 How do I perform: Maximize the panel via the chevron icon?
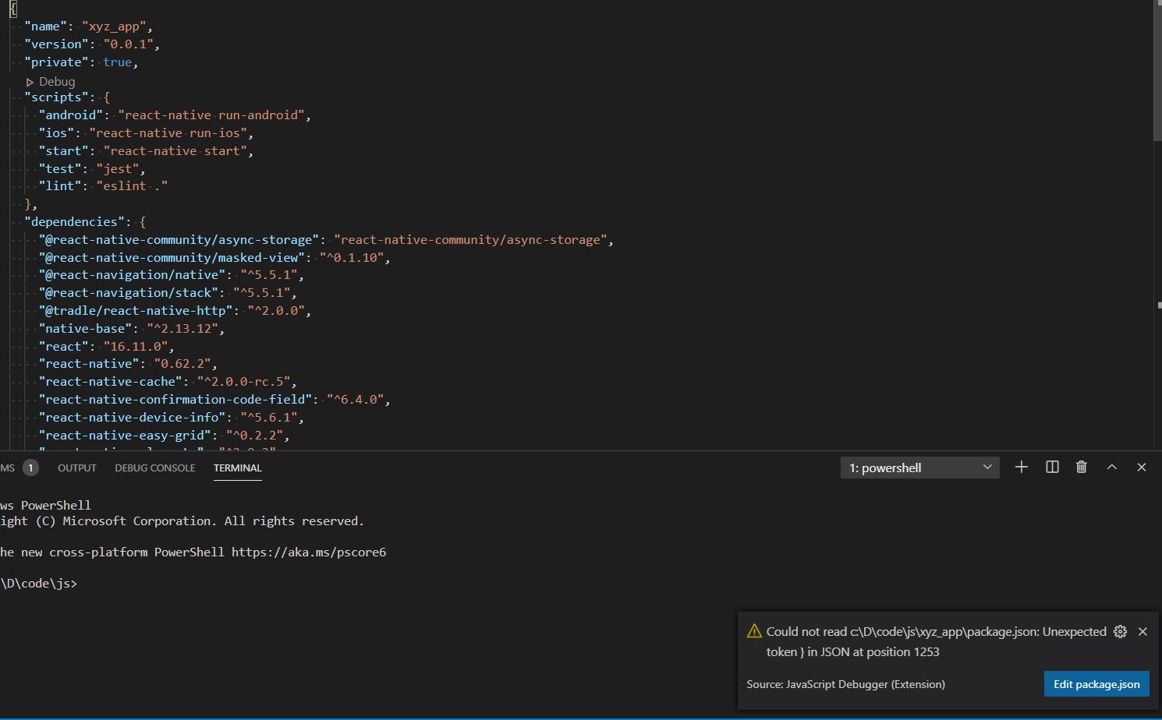(1111, 467)
